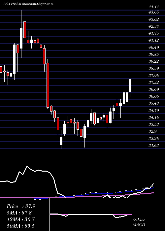165x231 pixels.
Task: Click the 40.49 price axis label
Action: [x=154, y=48]
